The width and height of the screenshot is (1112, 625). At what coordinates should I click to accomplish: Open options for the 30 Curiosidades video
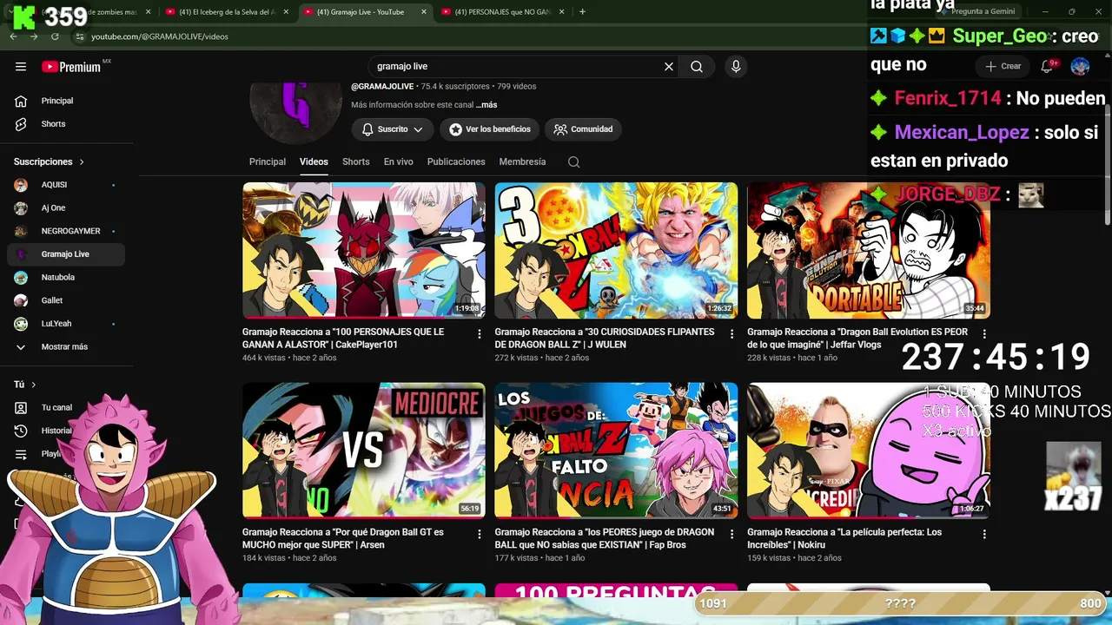pyautogui.click(x=731, y=334)
